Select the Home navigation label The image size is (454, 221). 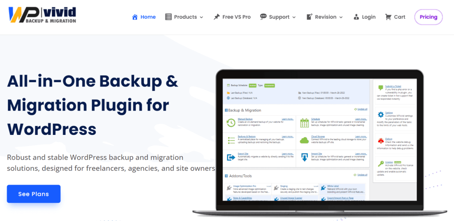pyautogui.click(x=148, y=17)
